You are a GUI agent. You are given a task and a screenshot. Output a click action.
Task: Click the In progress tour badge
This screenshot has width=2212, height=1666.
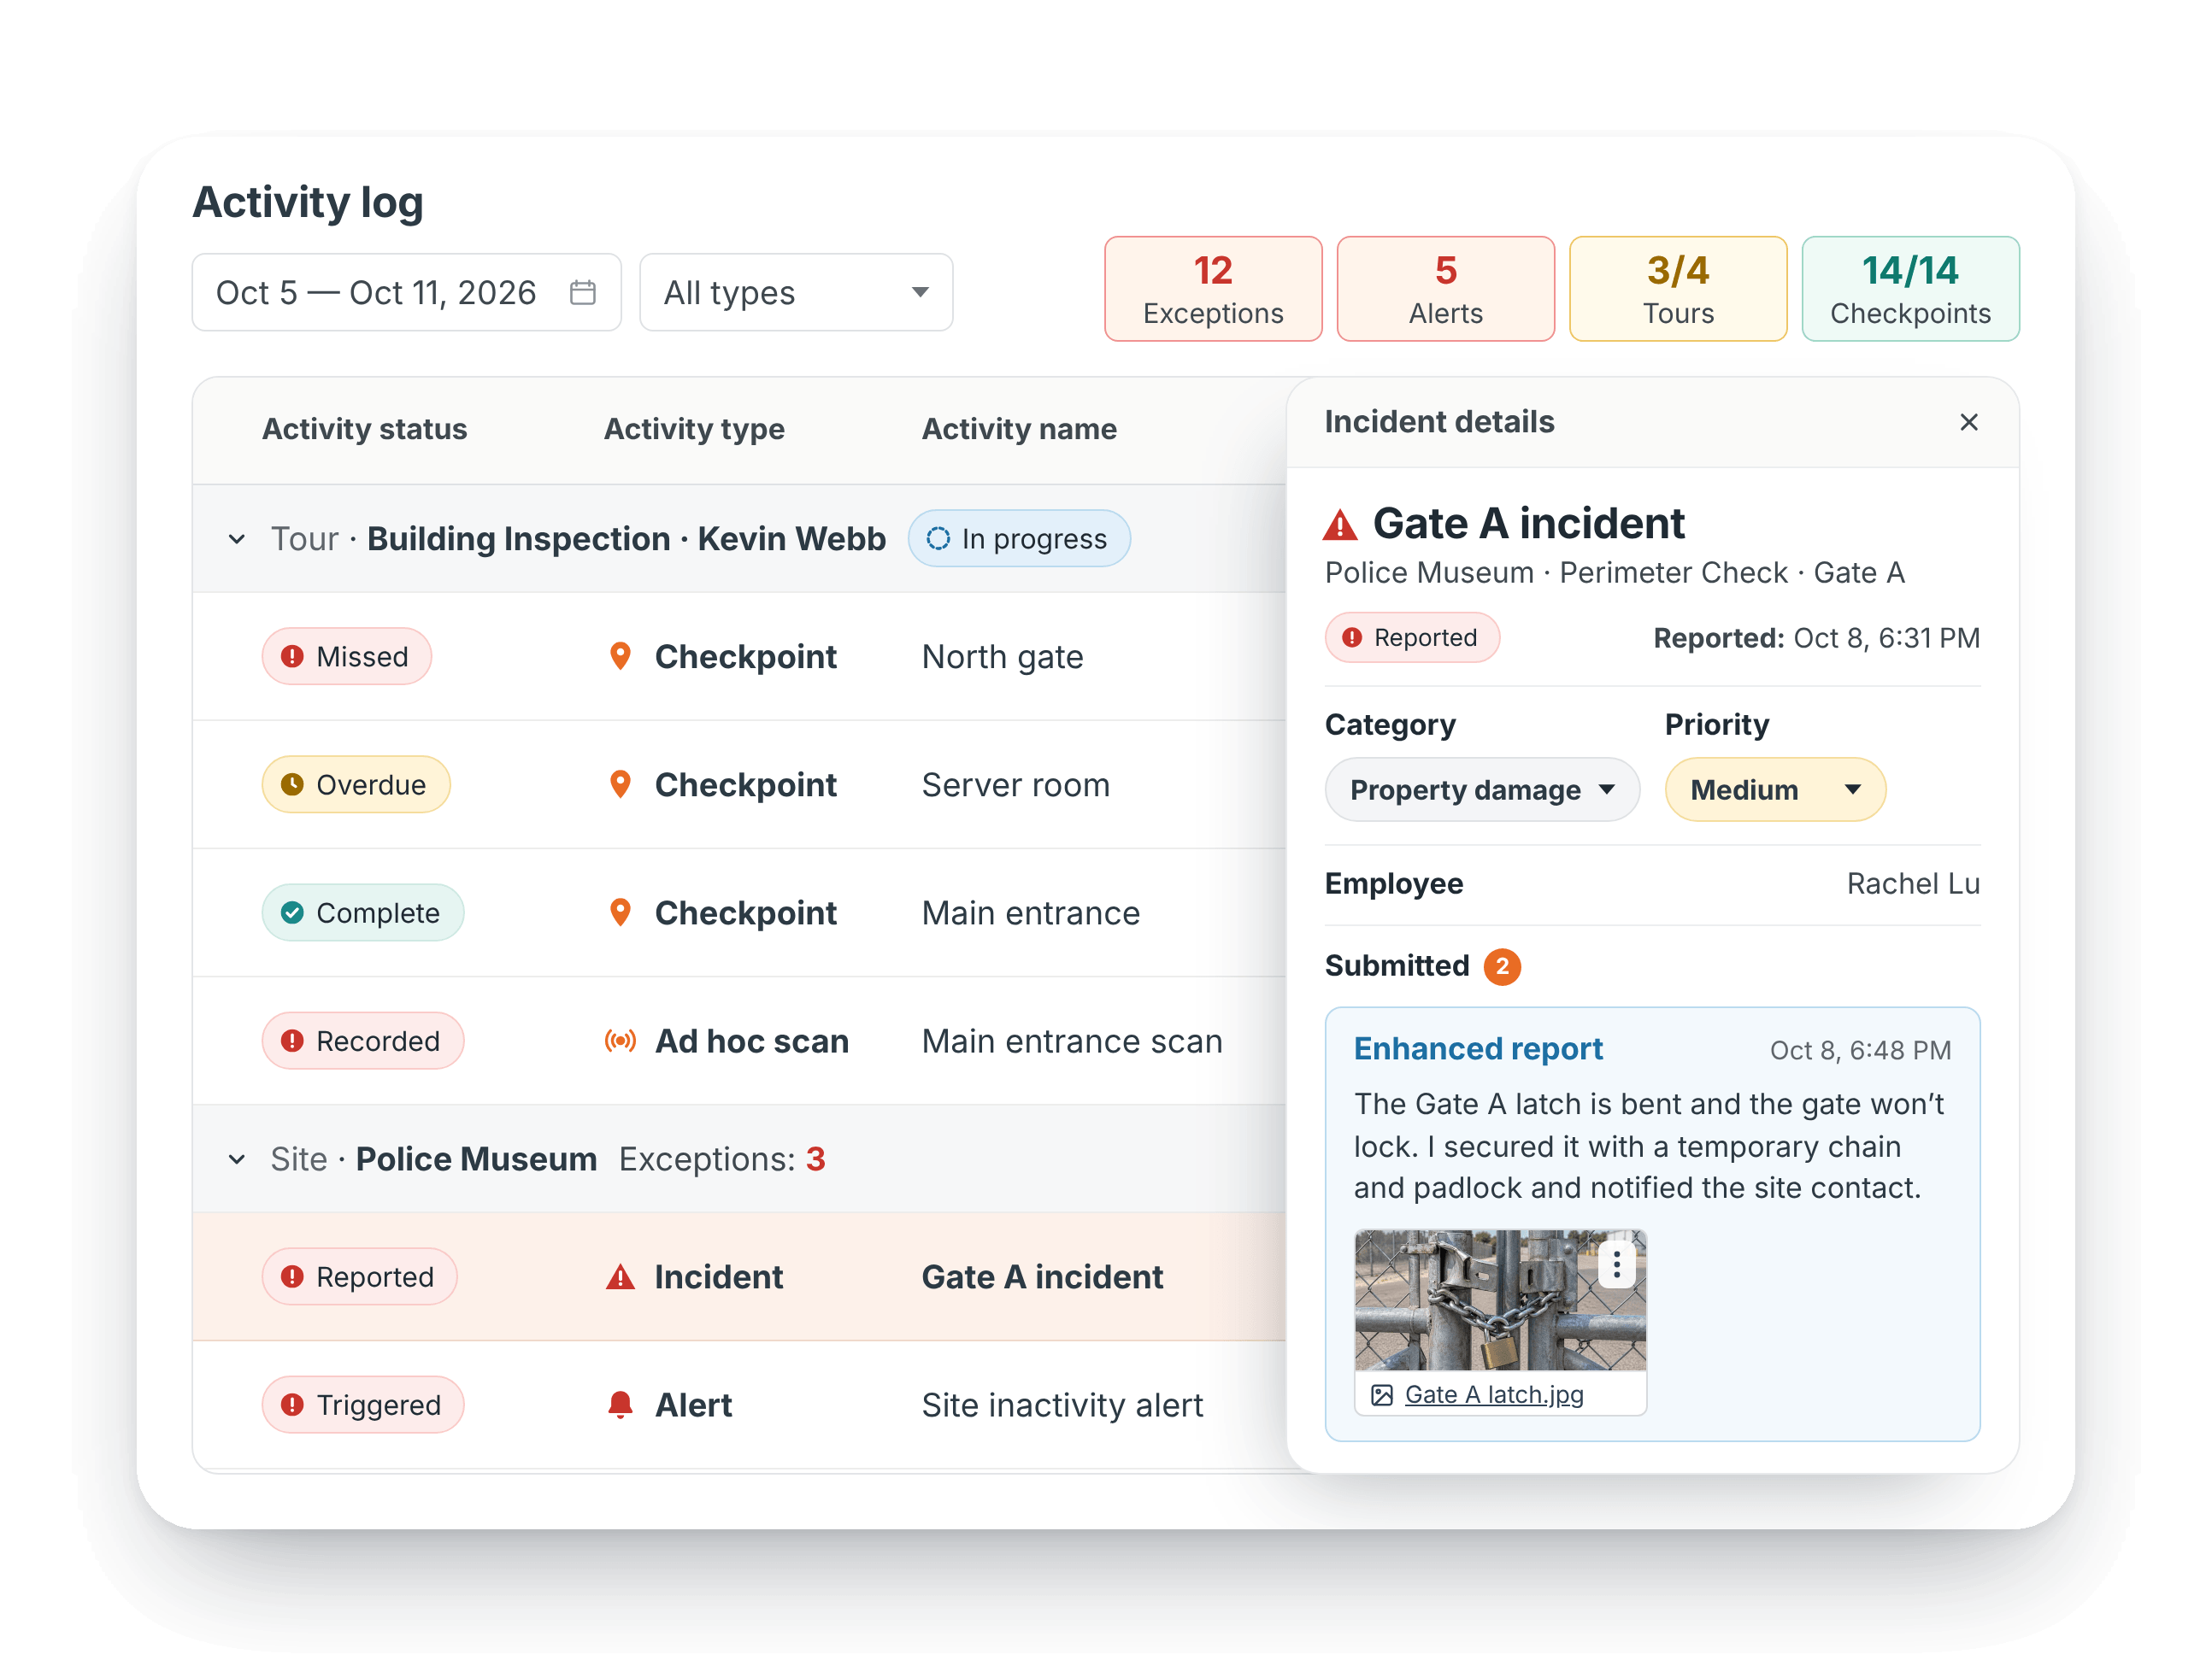click(x=1019, y=539)
